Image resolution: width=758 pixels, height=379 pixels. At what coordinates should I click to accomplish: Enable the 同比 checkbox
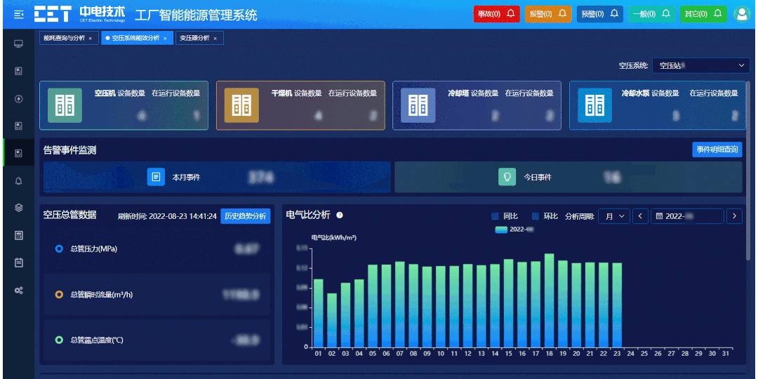496,216
